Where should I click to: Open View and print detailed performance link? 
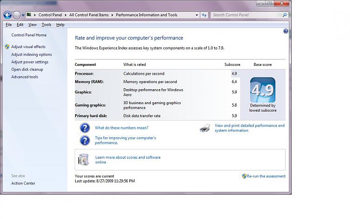250,128
